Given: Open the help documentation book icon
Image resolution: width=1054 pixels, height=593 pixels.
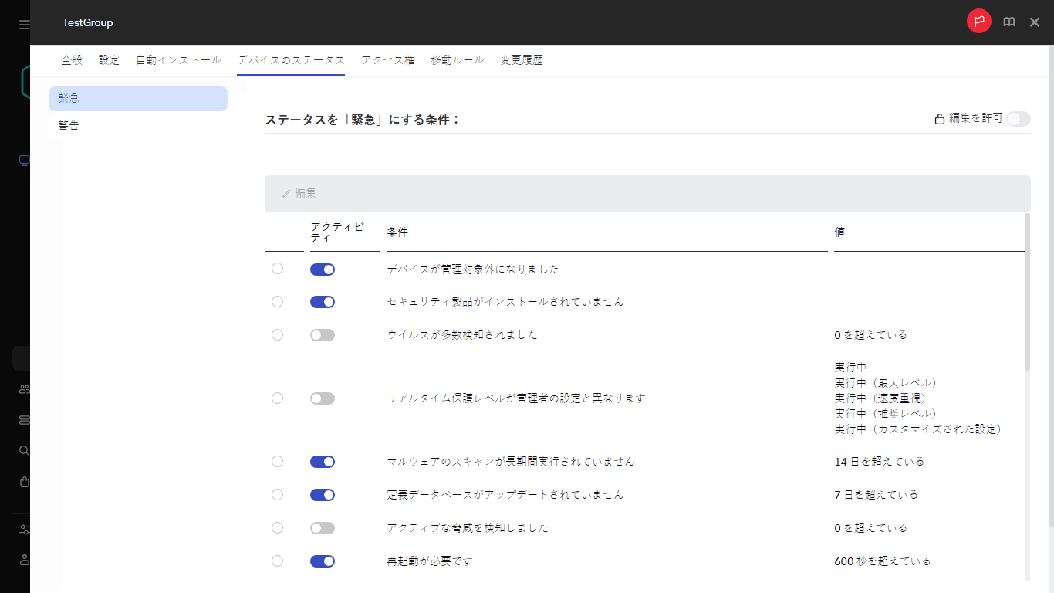Looking at the screenshot, I should (x=1008, y=22).
